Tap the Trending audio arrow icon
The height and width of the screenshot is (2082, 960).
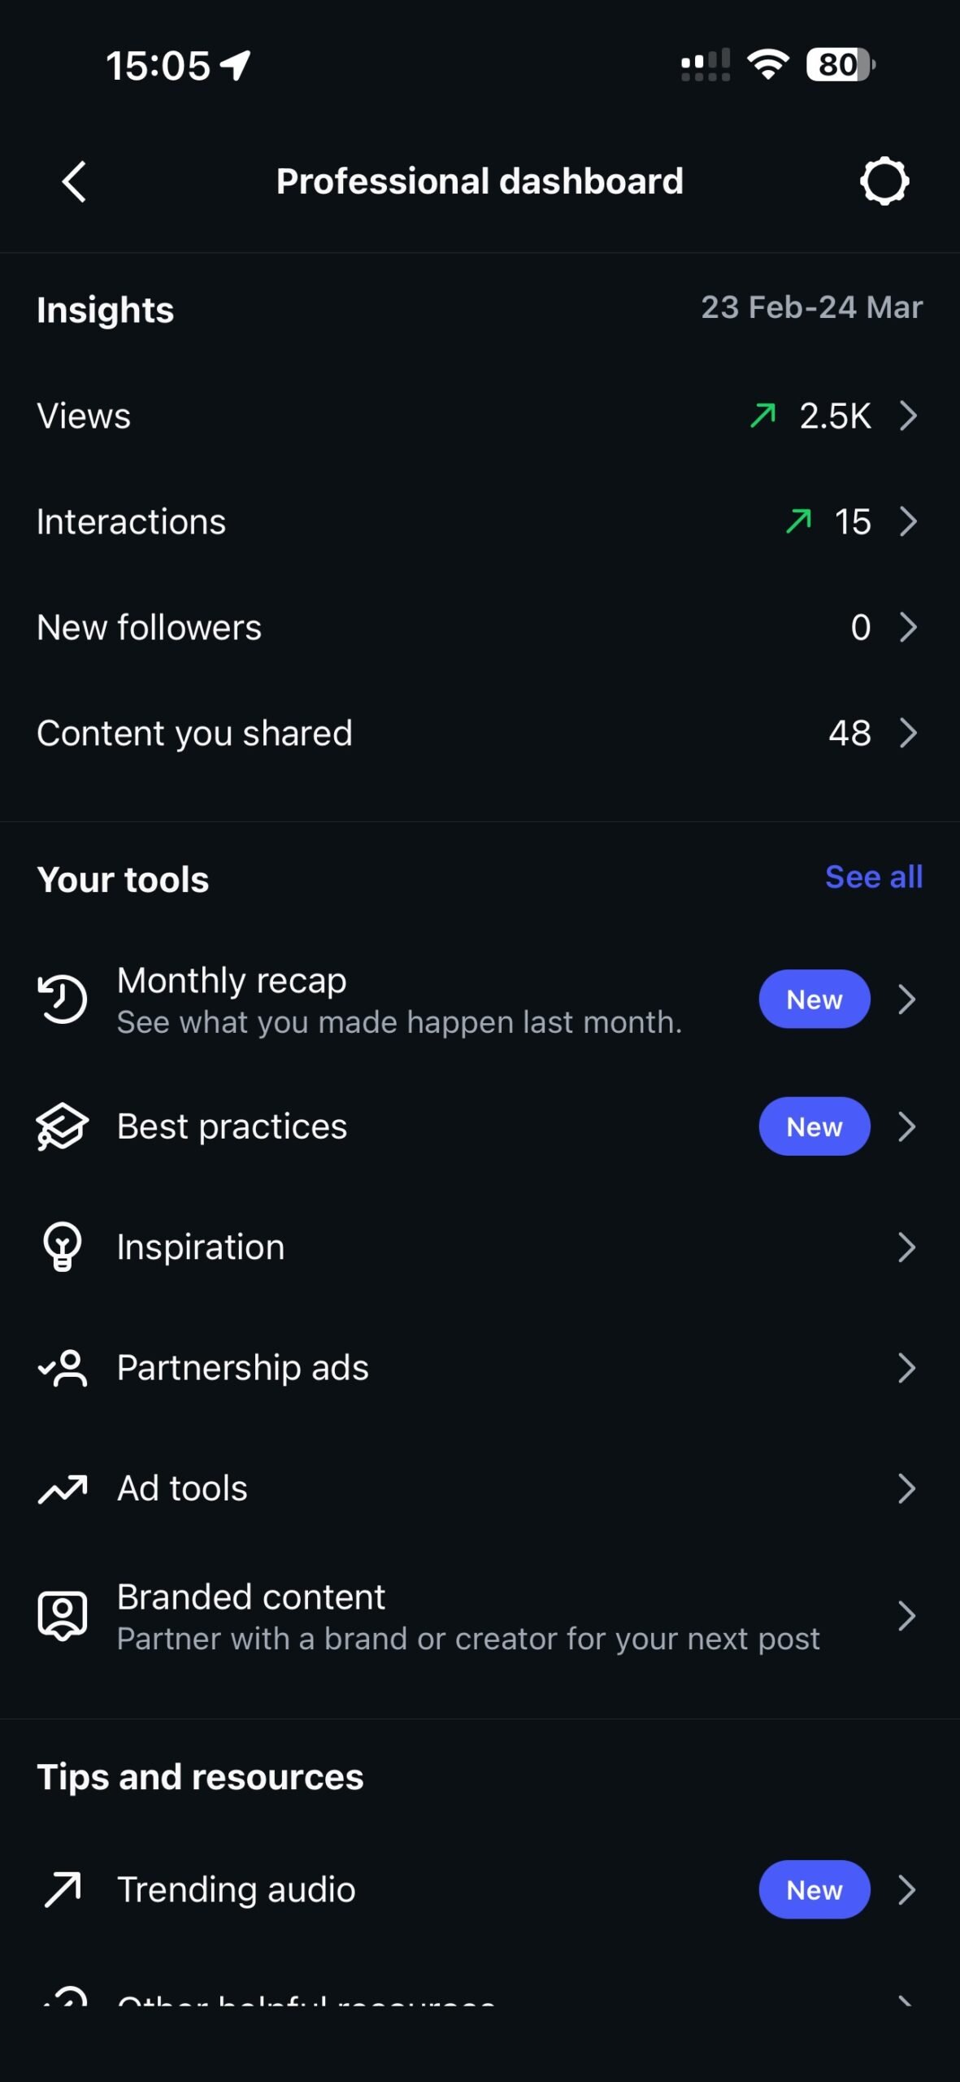[x=63, y=1889]
